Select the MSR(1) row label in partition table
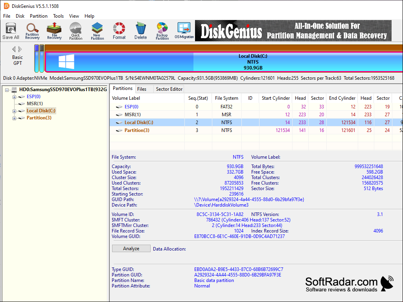403x302 pixels. [132, 115]
